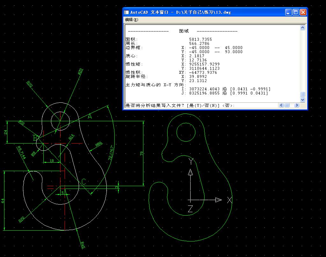Minimize the AutoCAD text window
The width and height of the screenshot is (326, 257).
click(288, 12)
